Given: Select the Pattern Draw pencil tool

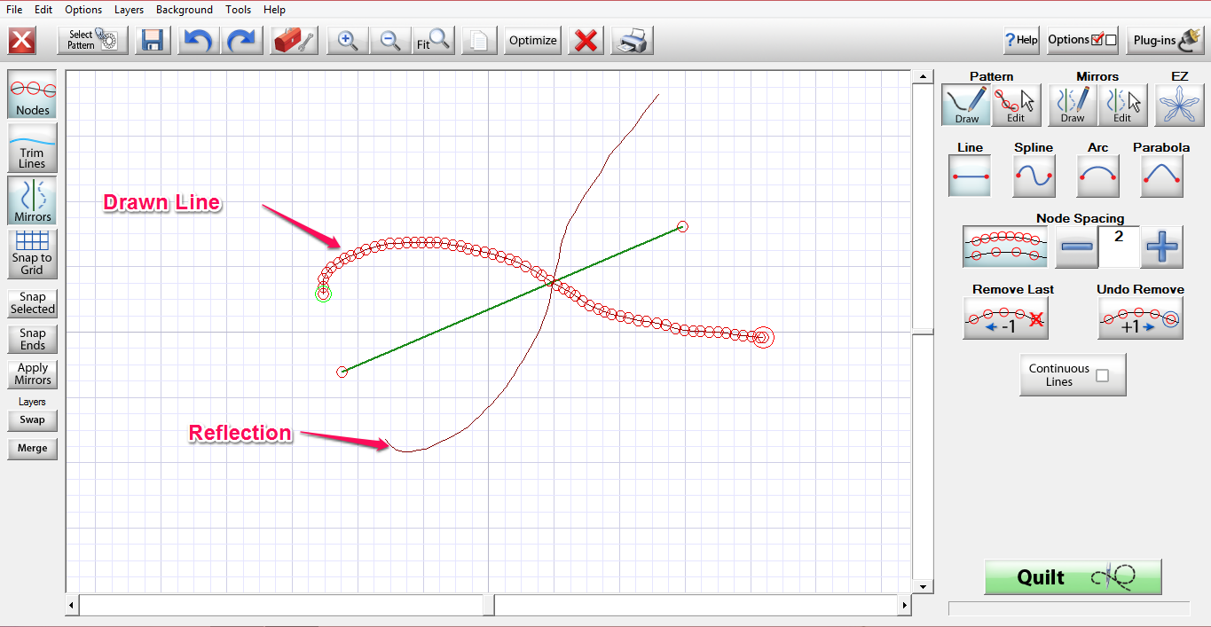Looking at the screenshot, I should 966,106.
